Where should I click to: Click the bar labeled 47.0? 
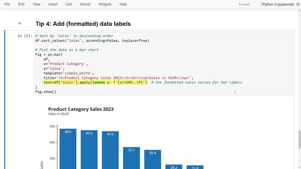110,150
